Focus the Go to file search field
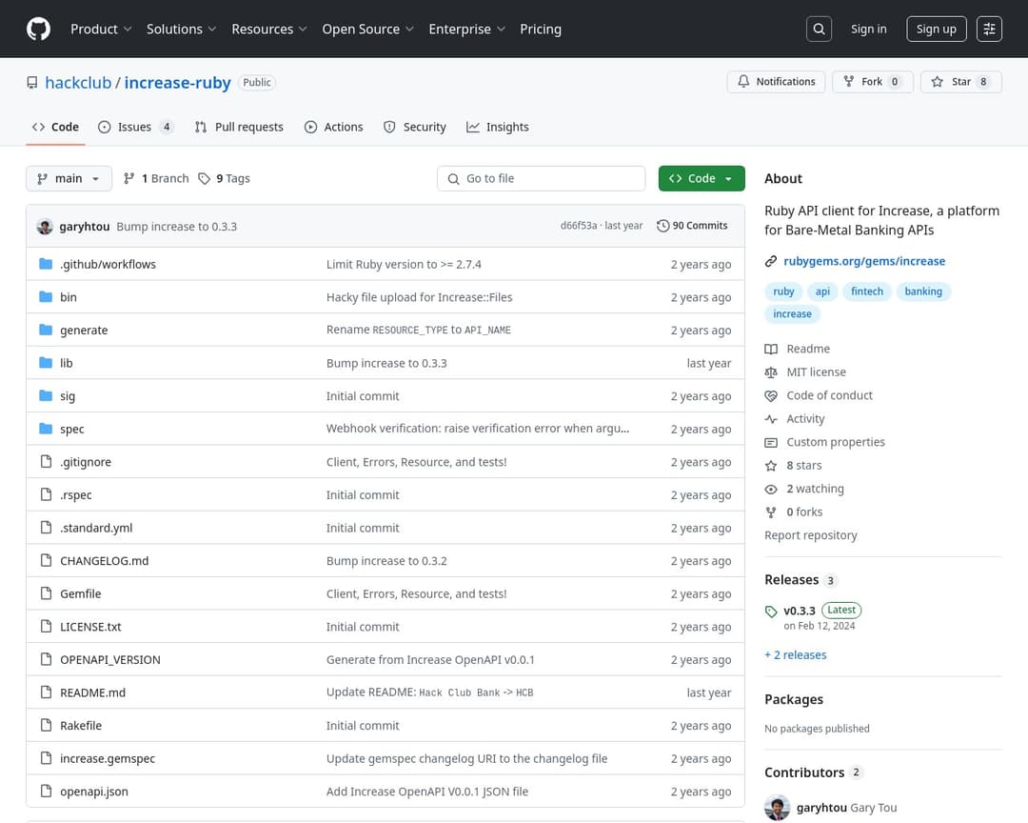 541,178
